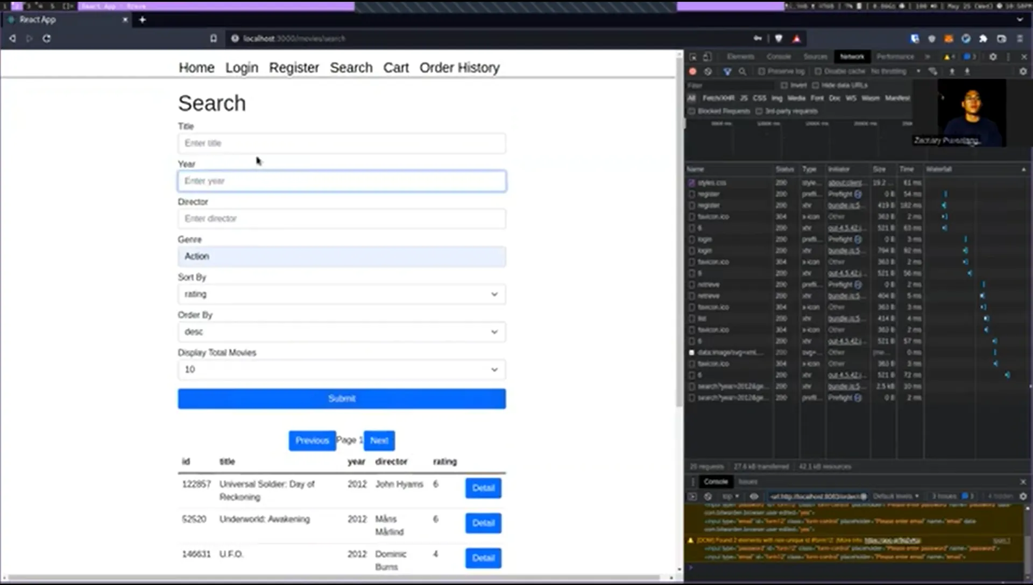Tick the Hide data URLs checkbox

(x=816, y=85)
